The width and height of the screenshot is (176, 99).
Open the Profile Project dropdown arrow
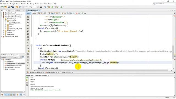tap(63, 7)
